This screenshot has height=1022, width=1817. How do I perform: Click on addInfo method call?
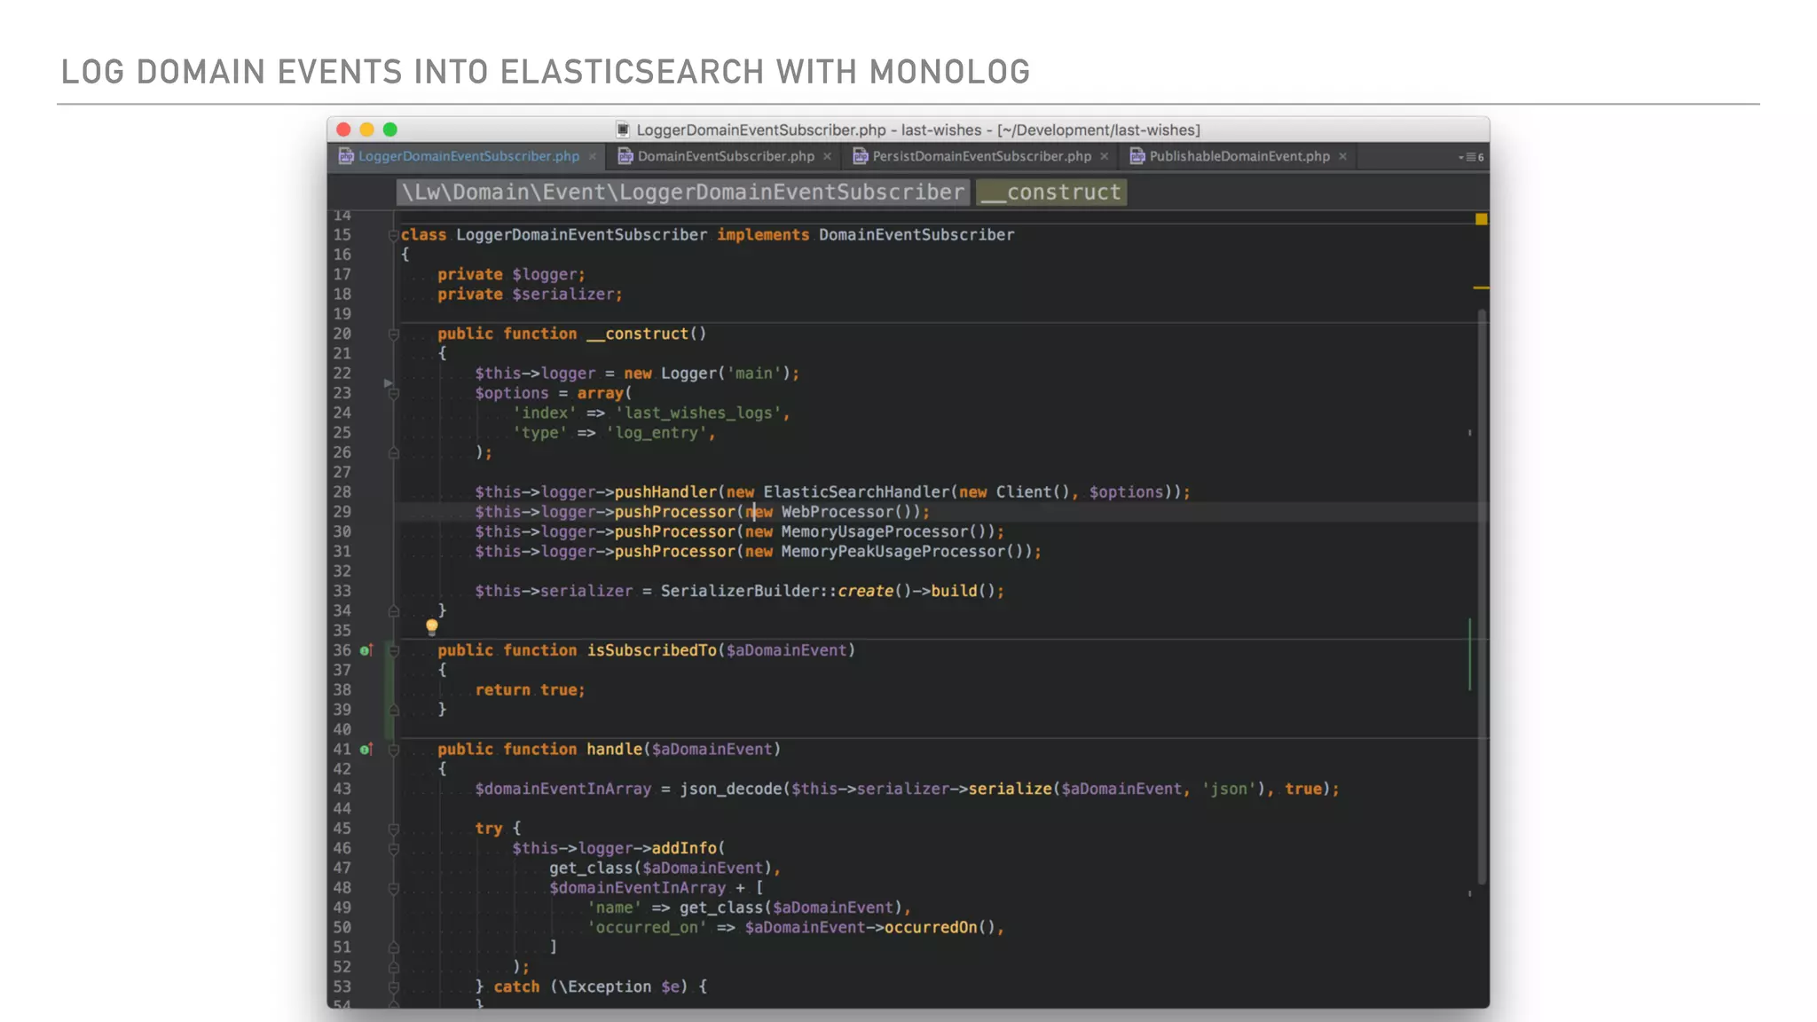point(684,849)
